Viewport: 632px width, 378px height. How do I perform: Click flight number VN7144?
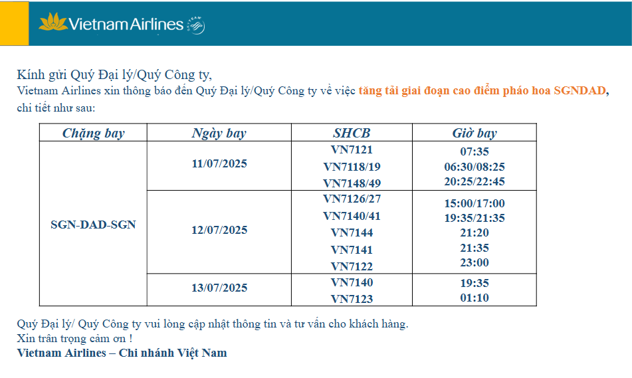tap(352, 233)
